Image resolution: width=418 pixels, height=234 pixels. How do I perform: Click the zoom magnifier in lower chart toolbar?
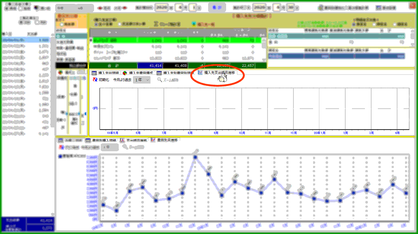[x=125, y=147]
